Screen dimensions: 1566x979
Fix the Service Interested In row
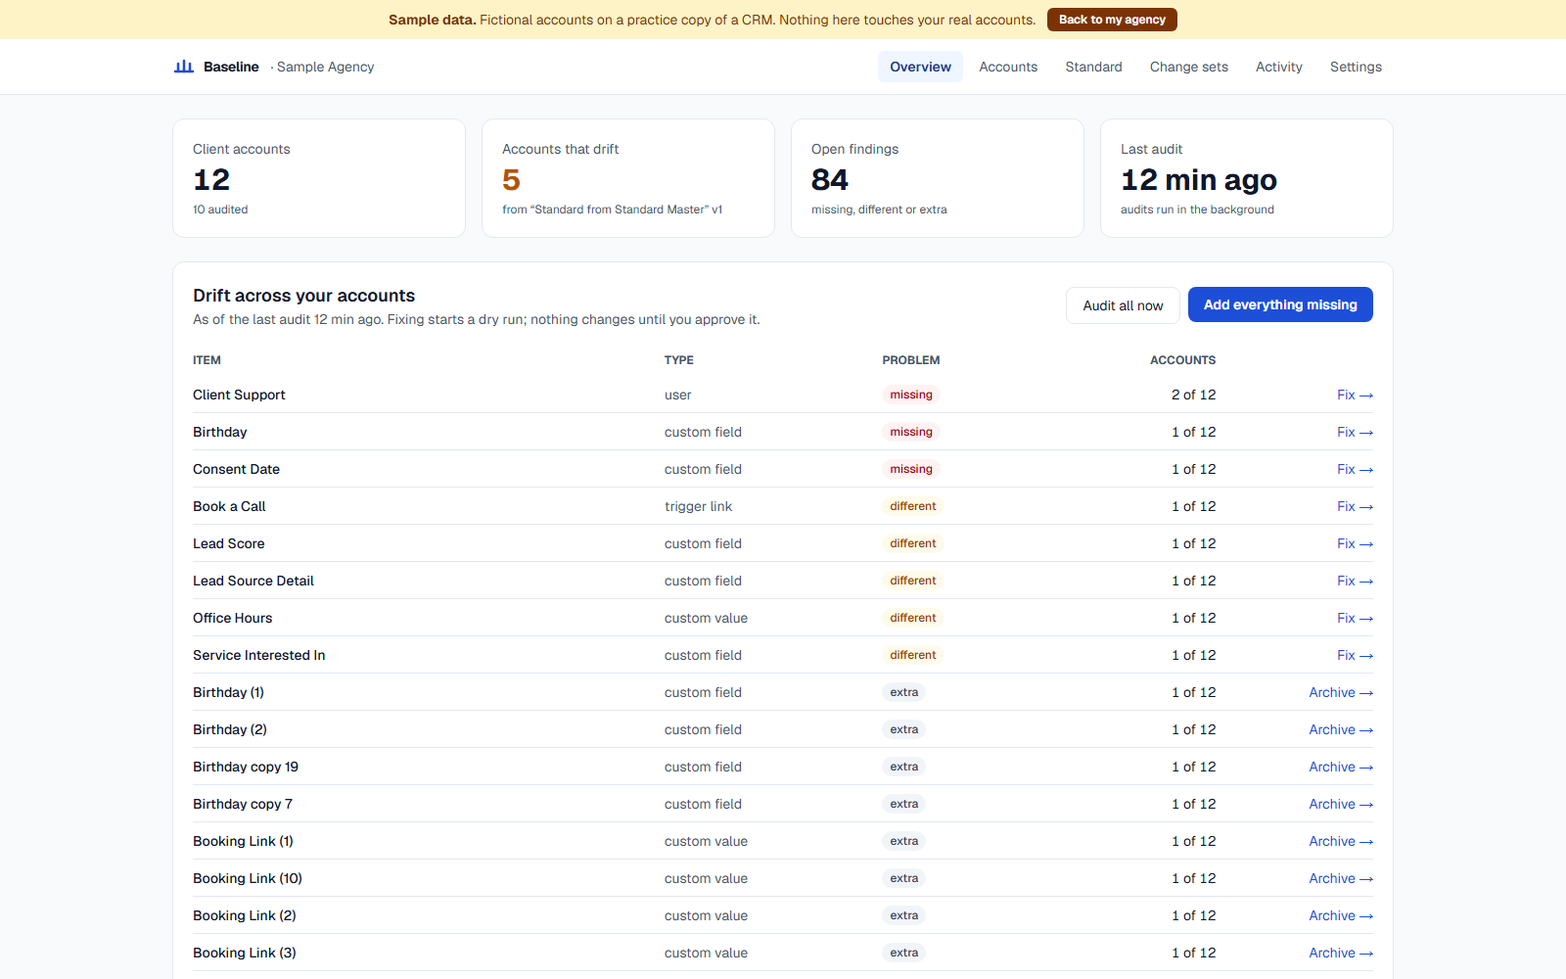1355,655
